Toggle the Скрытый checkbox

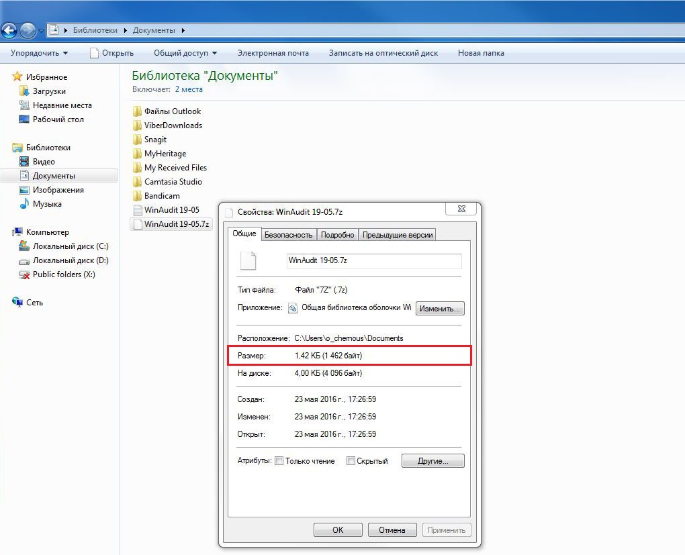(351, 460)
